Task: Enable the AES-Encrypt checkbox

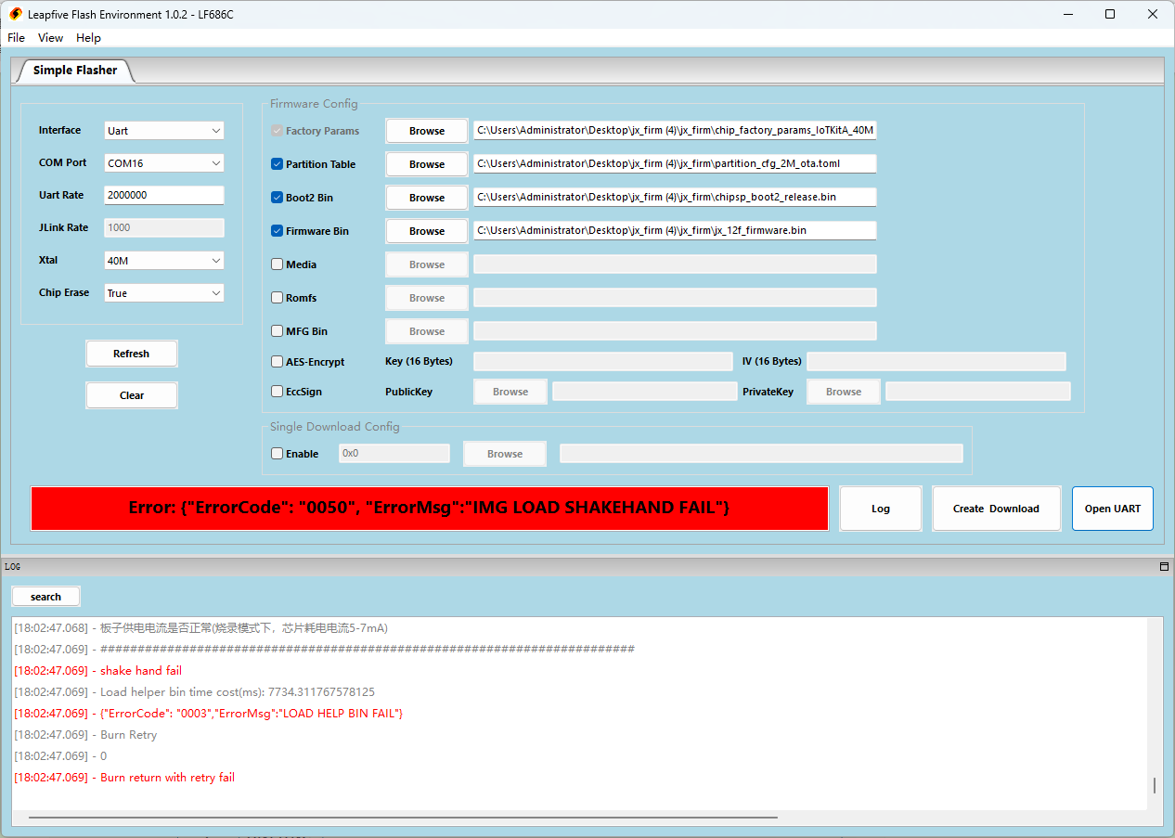Action: [x=278, y=362]
